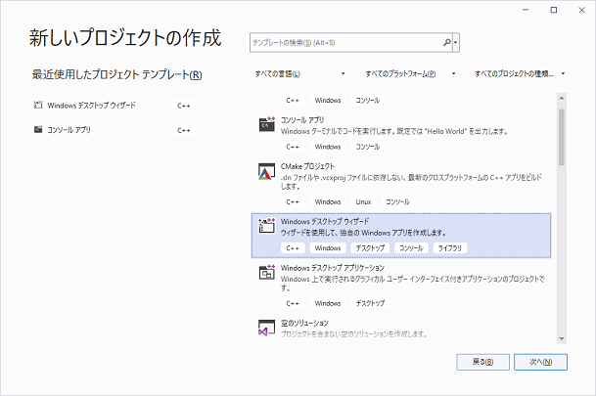Click the template list scrollbar up arrow

coord(562,98)
